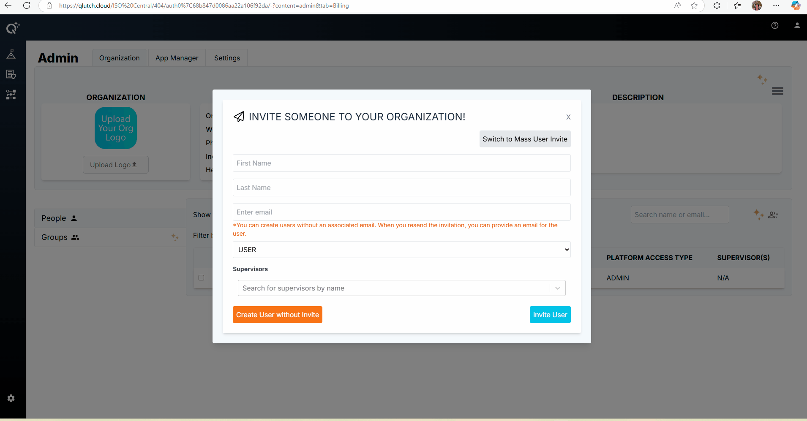
Task: Open the supervisors search dropdown
Action: click(393, 288)
